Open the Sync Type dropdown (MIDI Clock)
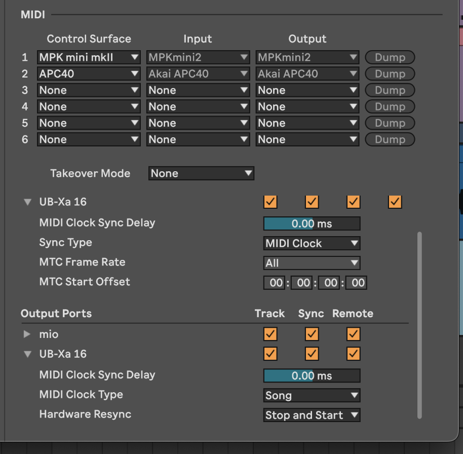The width and height of the screenshot is (463, 454). point(312,243)
